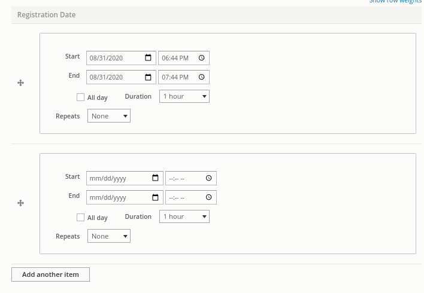This screenshot has height=293, width=424.
Task: Open calendar picker for empty second Start date
Action: point(155,178)
